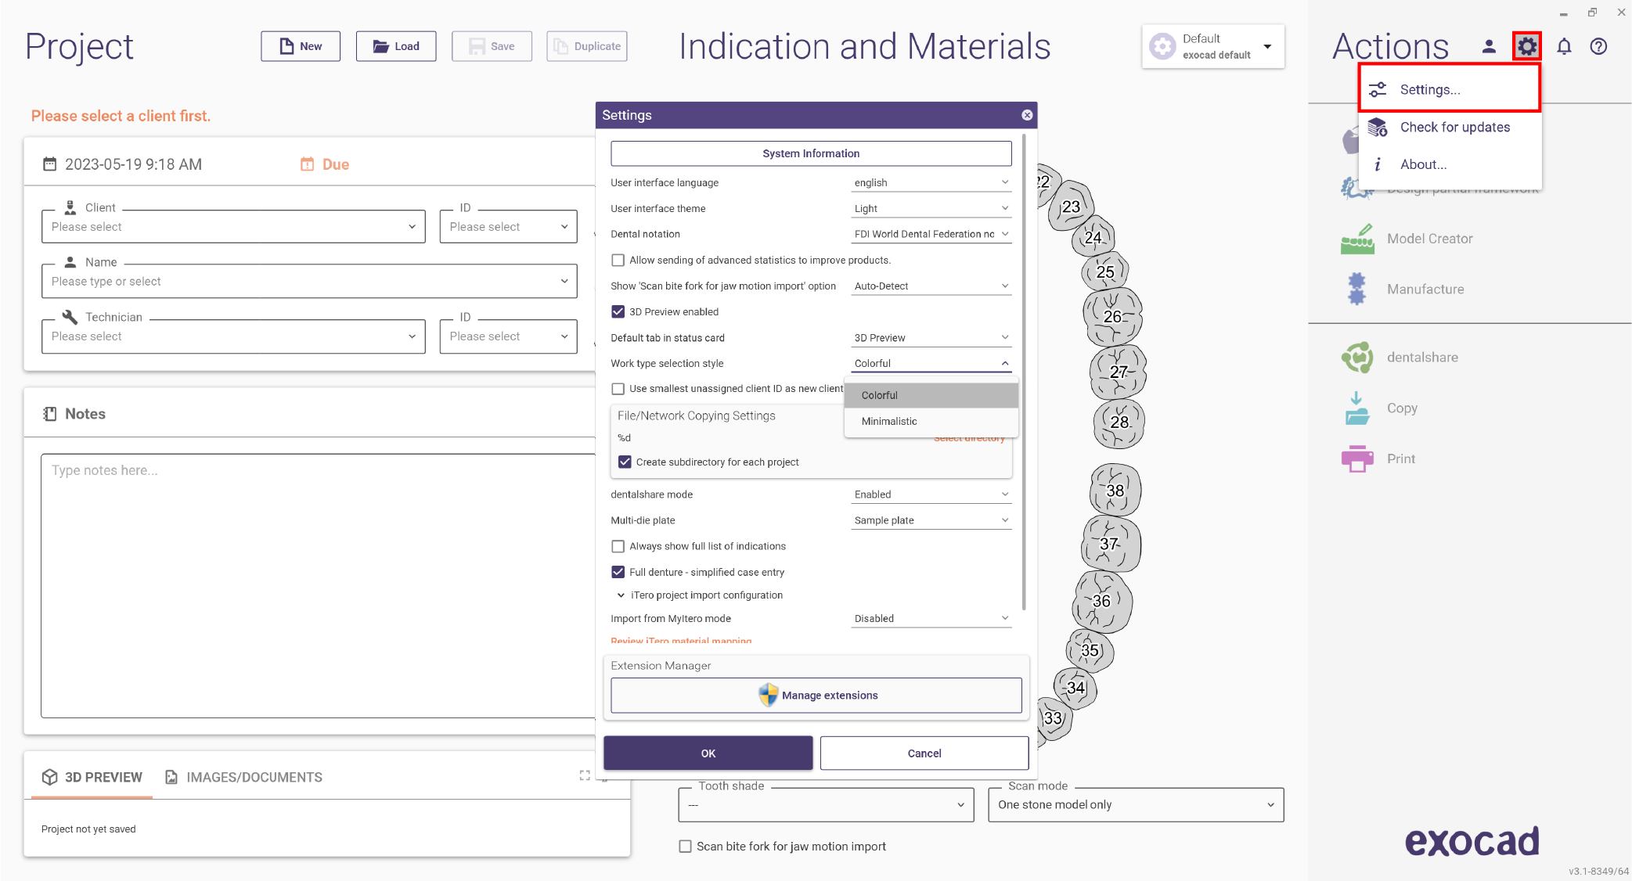Image resolution: width=1632 pixels, height=881 pixels.
Task: Disable the 3D Preview enabled checkbox
Action: [x=618, y=311]
